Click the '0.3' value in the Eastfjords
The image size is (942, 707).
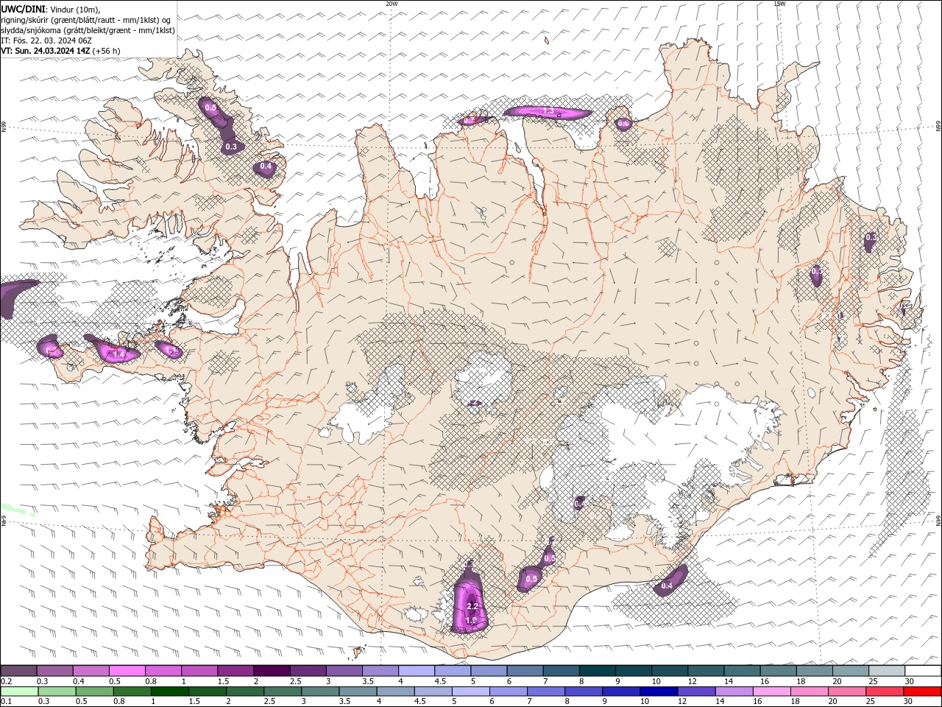pos(871,237)
